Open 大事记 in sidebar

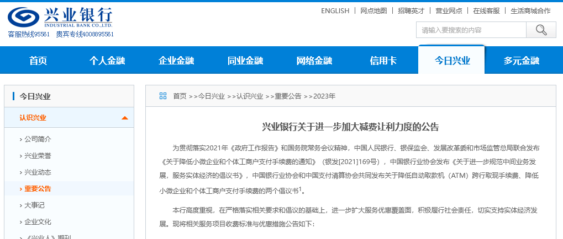pos(34,205)
